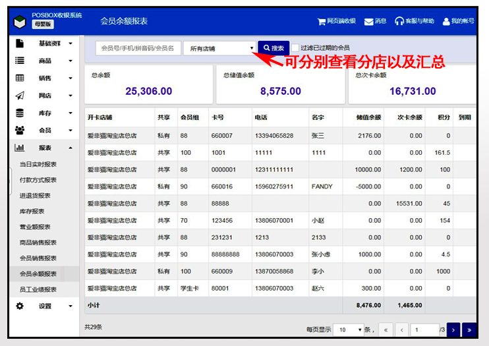Open 我的帐号 user account icon

(x=446, y=21)
